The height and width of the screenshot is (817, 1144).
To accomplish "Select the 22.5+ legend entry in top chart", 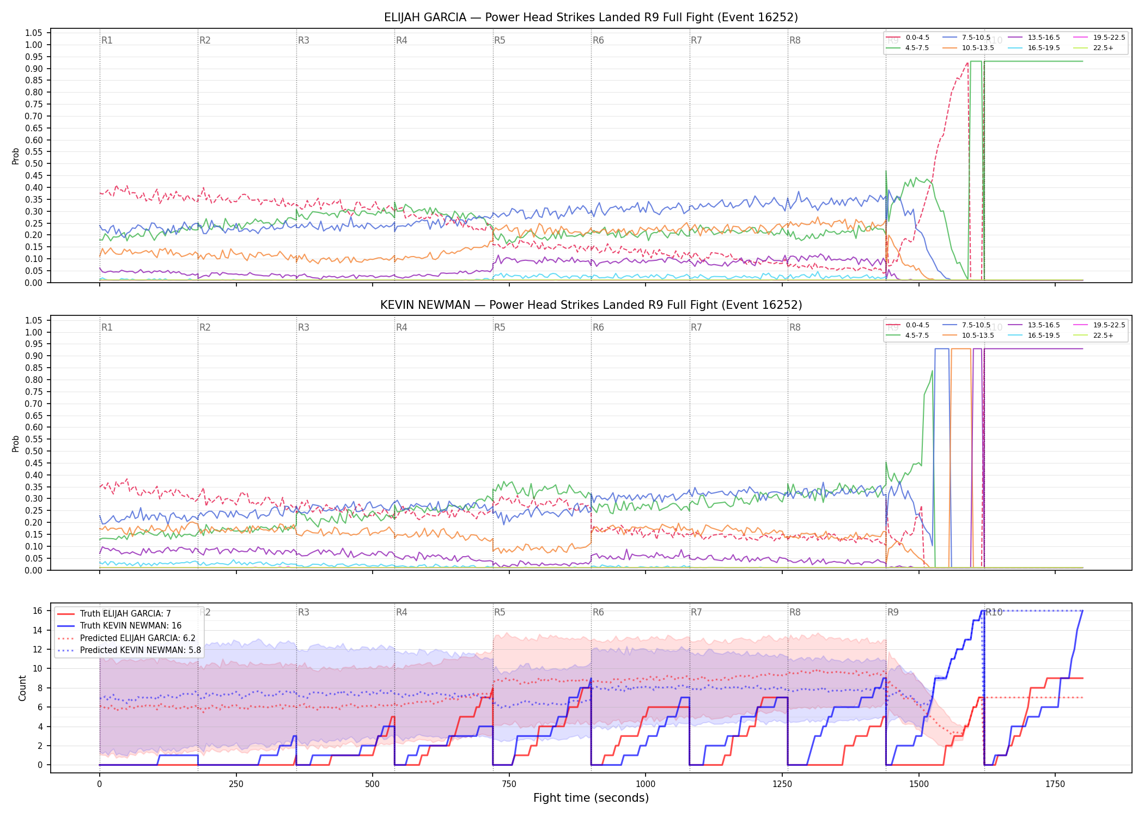I will coord(1093,48).
